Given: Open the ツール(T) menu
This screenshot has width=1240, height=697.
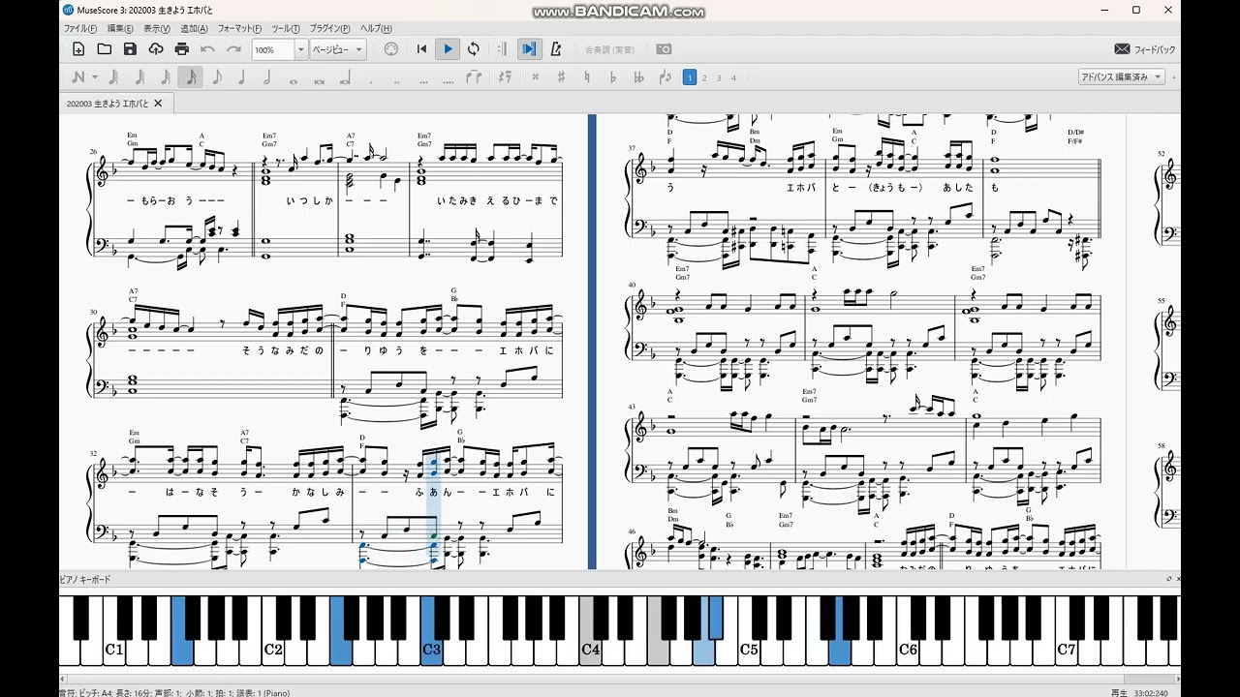Looking at the screenshot, I should [286, 29].
